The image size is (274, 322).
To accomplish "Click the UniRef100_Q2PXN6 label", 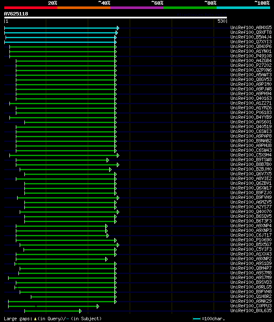I will [251, 70].
